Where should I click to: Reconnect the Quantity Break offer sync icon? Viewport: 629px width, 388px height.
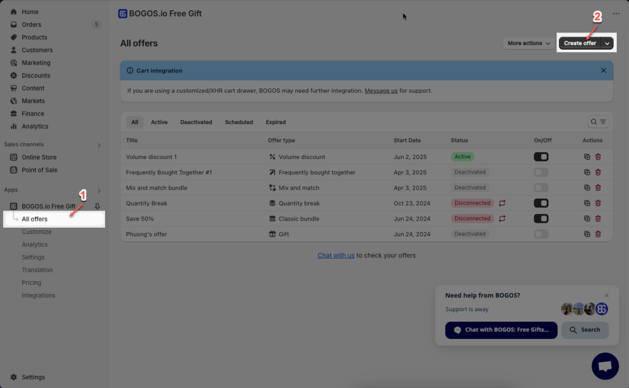[x=502, y=203]
